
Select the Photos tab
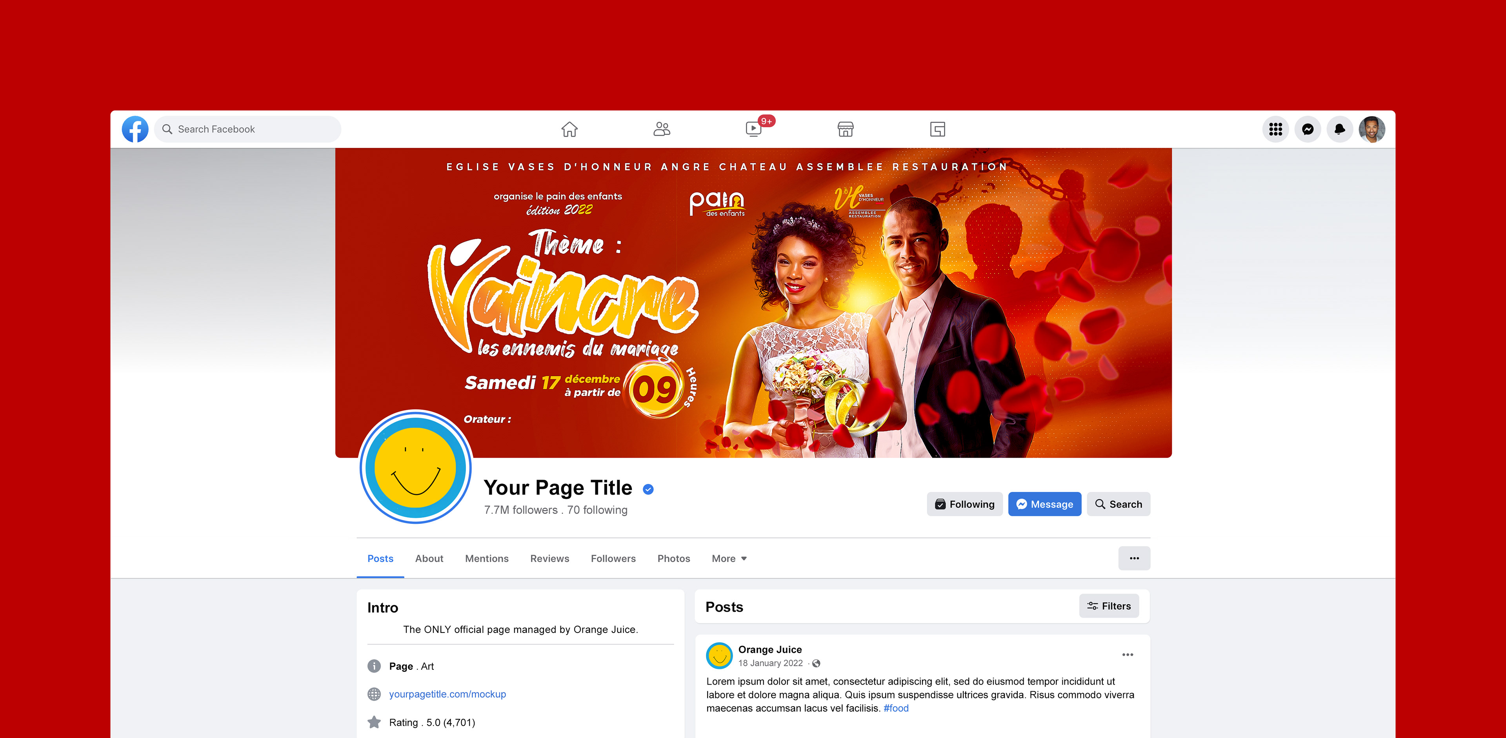(673, 558)
